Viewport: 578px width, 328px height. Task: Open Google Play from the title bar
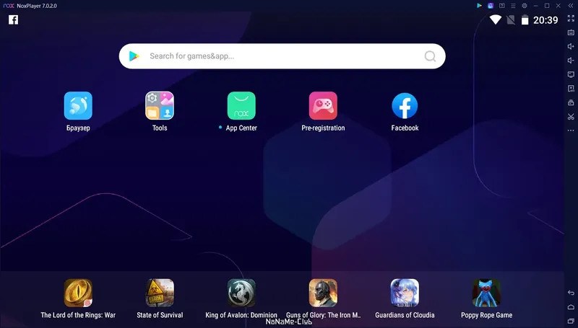[479, 6]
